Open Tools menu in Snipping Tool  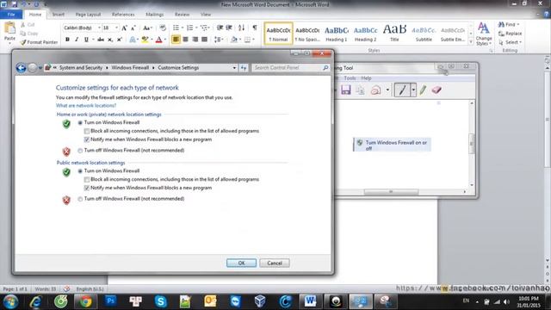[x=350, y=78]
